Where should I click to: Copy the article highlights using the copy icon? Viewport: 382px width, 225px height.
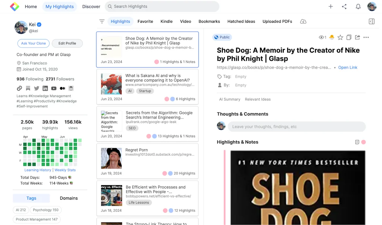(x=348, y=37)
